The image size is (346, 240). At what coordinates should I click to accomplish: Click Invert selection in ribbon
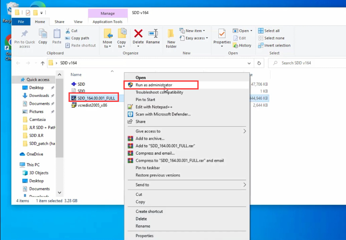[x=274, y=45]
